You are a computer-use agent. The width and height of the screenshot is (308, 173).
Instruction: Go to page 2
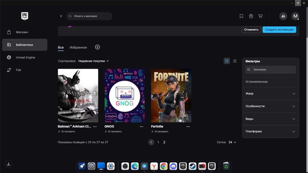pyautogui.click(x=164, y=142)
